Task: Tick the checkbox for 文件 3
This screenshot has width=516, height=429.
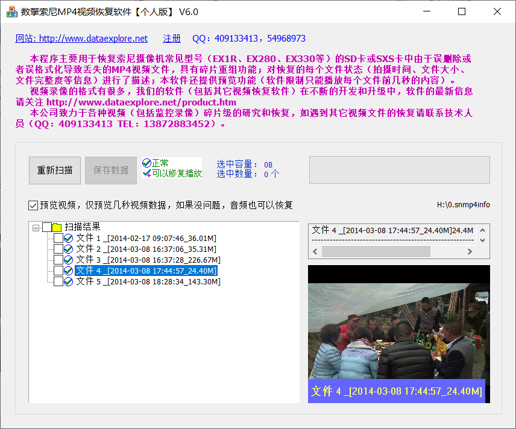Action: 58,260
